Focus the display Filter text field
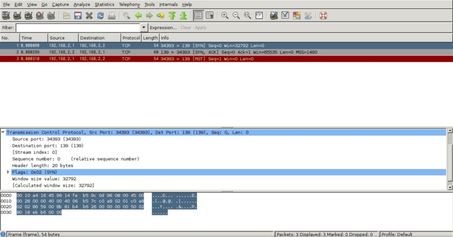 78,28
